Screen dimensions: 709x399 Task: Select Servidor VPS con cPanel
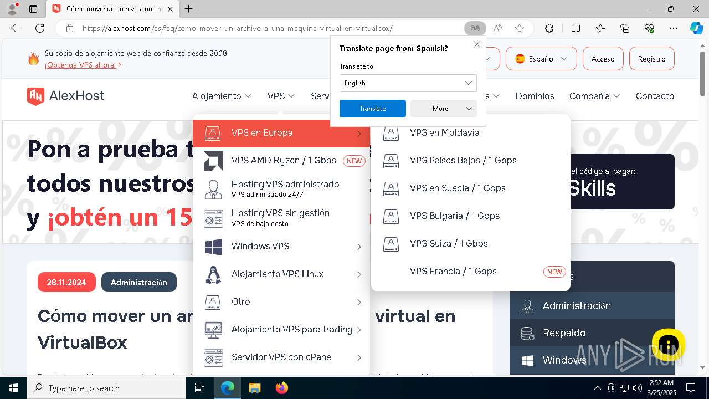281,357
